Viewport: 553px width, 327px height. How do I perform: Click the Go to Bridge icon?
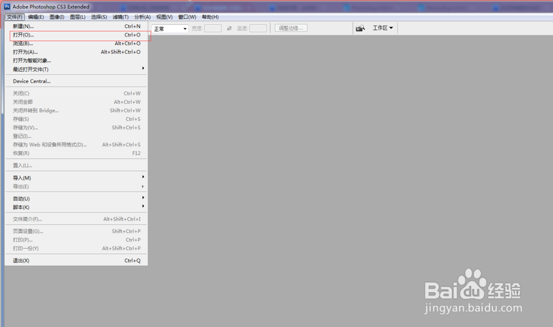360,28
